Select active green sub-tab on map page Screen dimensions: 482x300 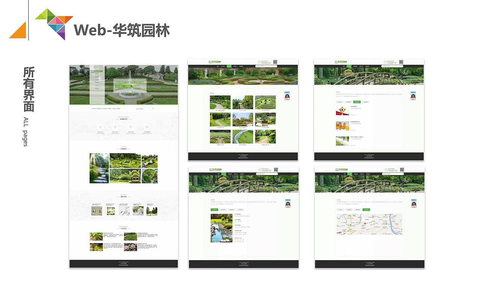coord(366,210)
